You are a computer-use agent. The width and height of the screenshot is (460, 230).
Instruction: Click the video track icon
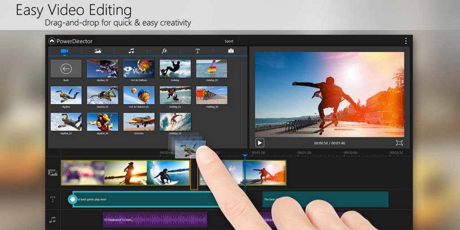coord(53,172)
